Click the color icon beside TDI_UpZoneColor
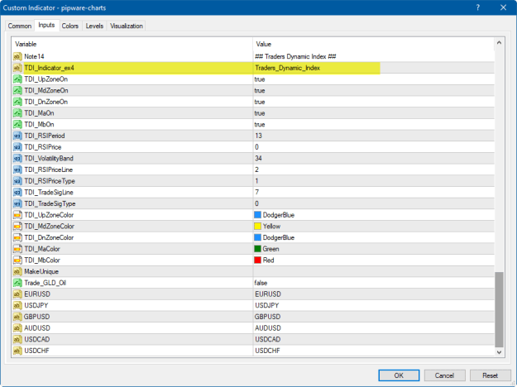 (17, 215)
